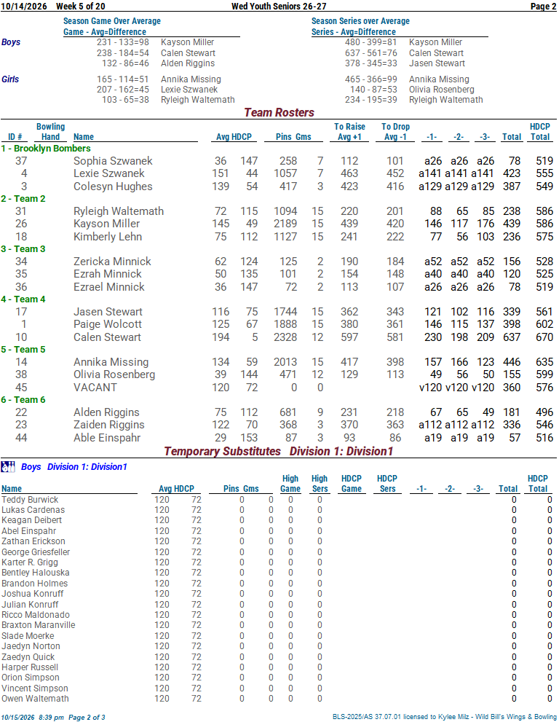This screenshot has height=722, width=559.
Task: Click the Team Rosters heading
Action: pyautogui.click(x=279, y=112)
